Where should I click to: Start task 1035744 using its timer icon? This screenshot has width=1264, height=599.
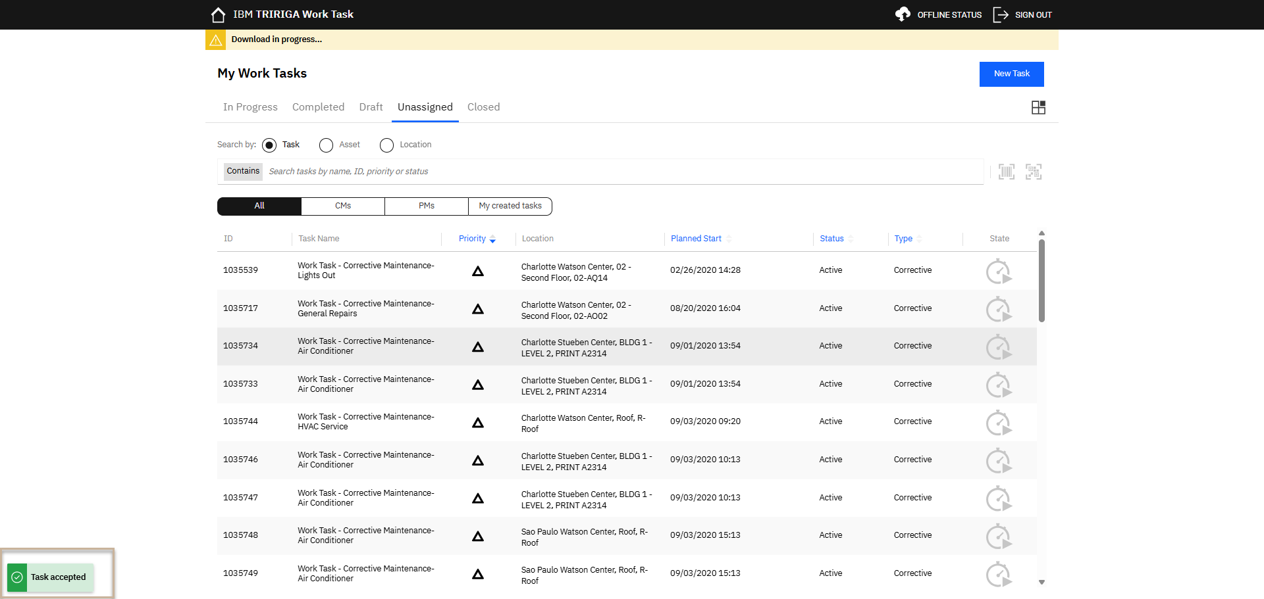point(999,423)
